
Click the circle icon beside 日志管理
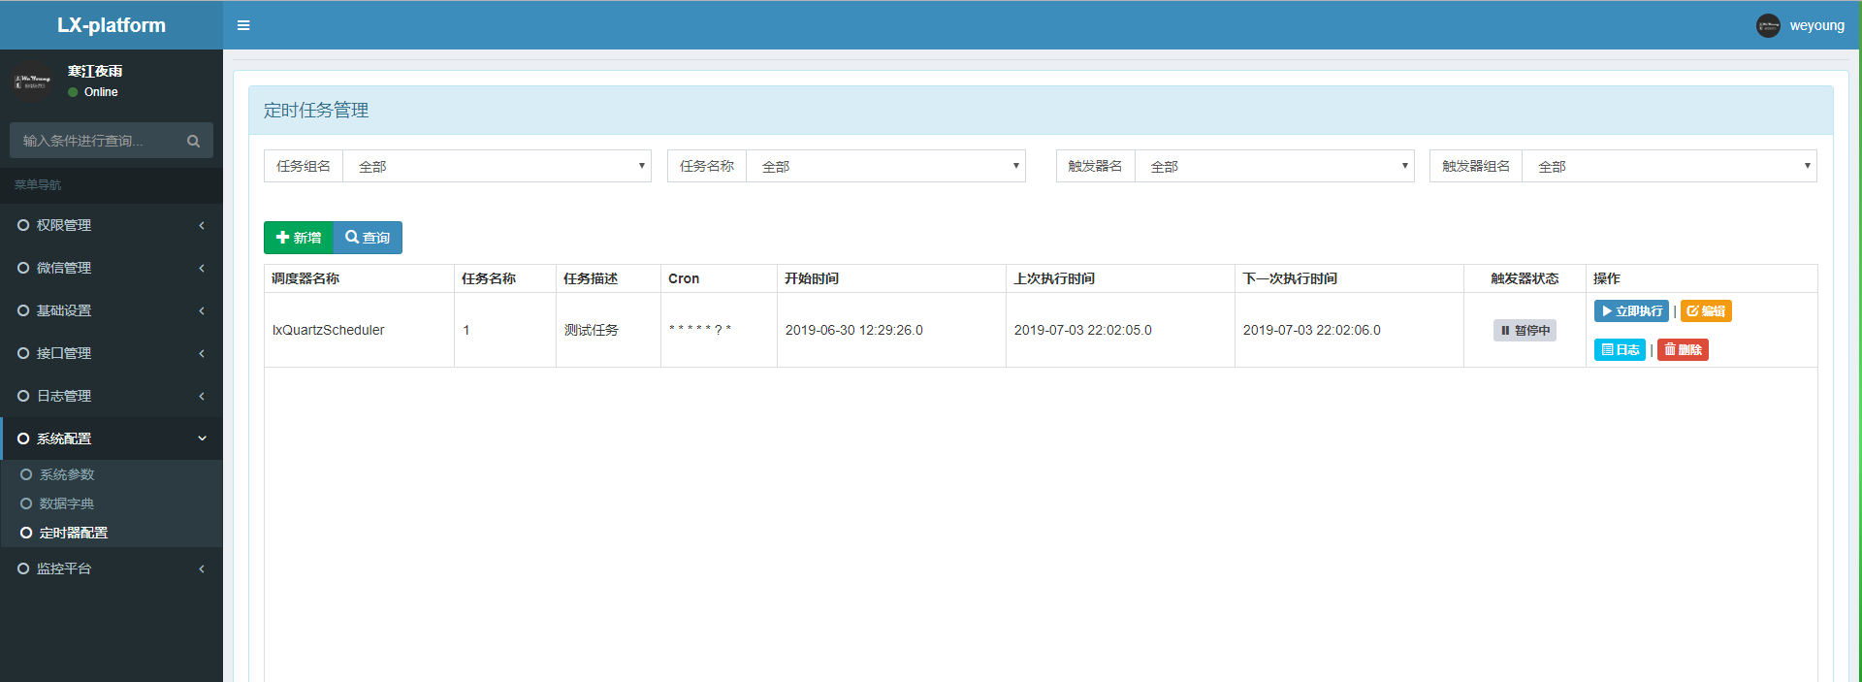[23, 396]
